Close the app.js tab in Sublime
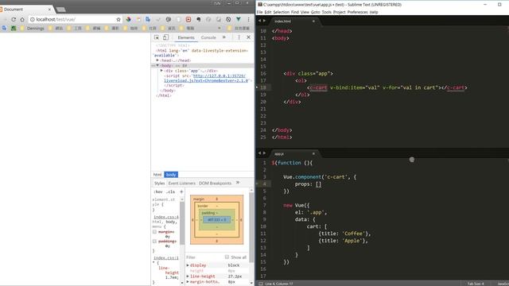Screen dimensions: 509x286 [x=313, y=153]
